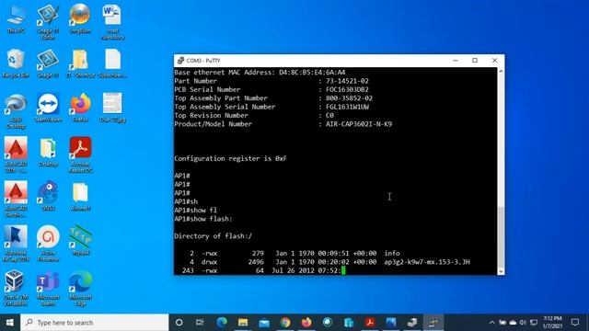Open the Snagit 11 Editor desktop shortcut
Screen dimensions: 589x331
[48, 22]
